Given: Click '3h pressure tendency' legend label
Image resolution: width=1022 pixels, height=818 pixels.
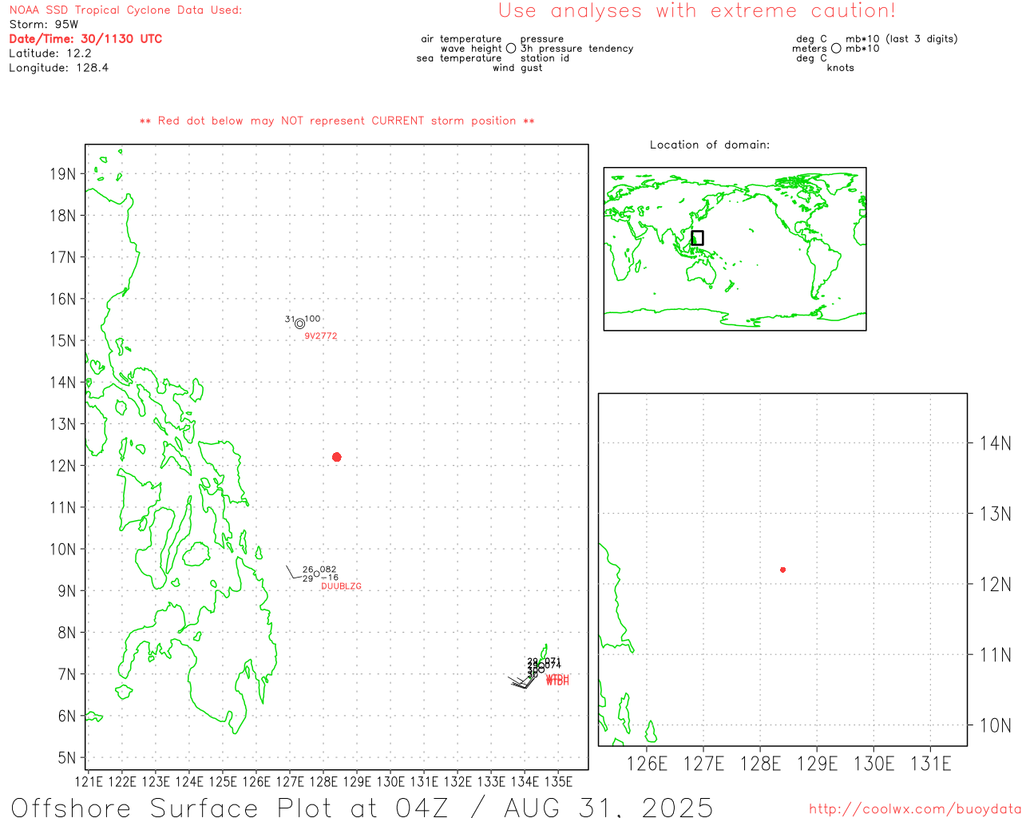Looking at the screenshot, I should (x=576, y=49).
